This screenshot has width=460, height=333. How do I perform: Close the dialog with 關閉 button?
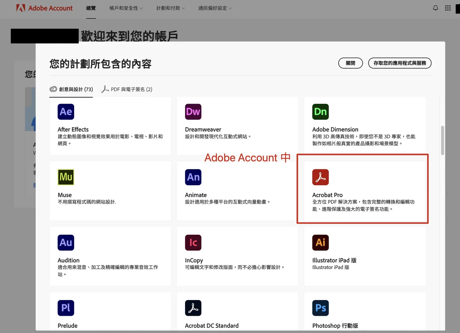tap(350, 63)
